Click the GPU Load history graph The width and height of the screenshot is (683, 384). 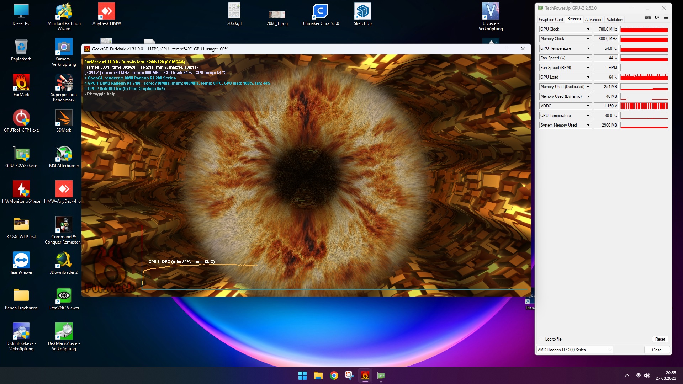(x=644, y=77)
